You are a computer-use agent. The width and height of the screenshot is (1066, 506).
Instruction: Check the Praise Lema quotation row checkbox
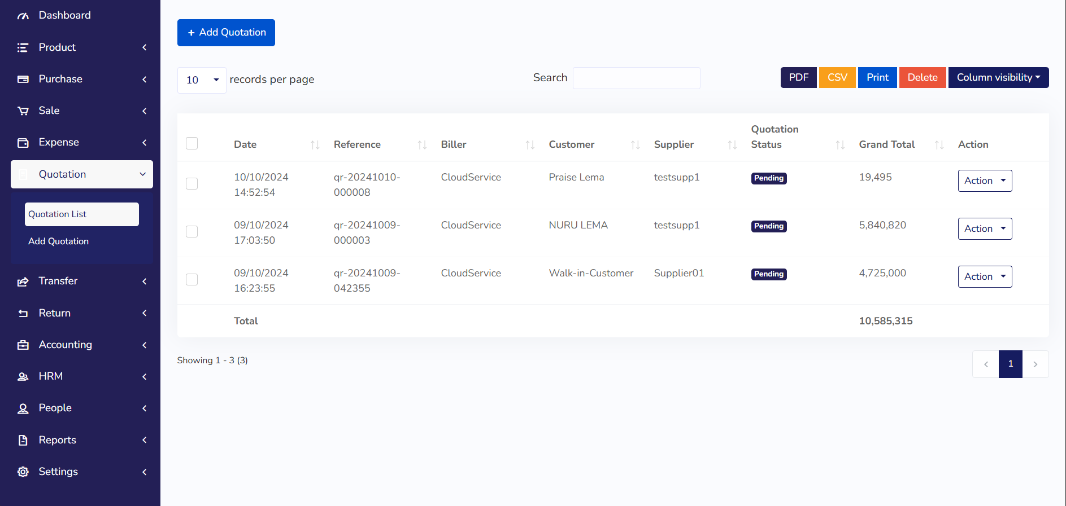coord(192,184)
